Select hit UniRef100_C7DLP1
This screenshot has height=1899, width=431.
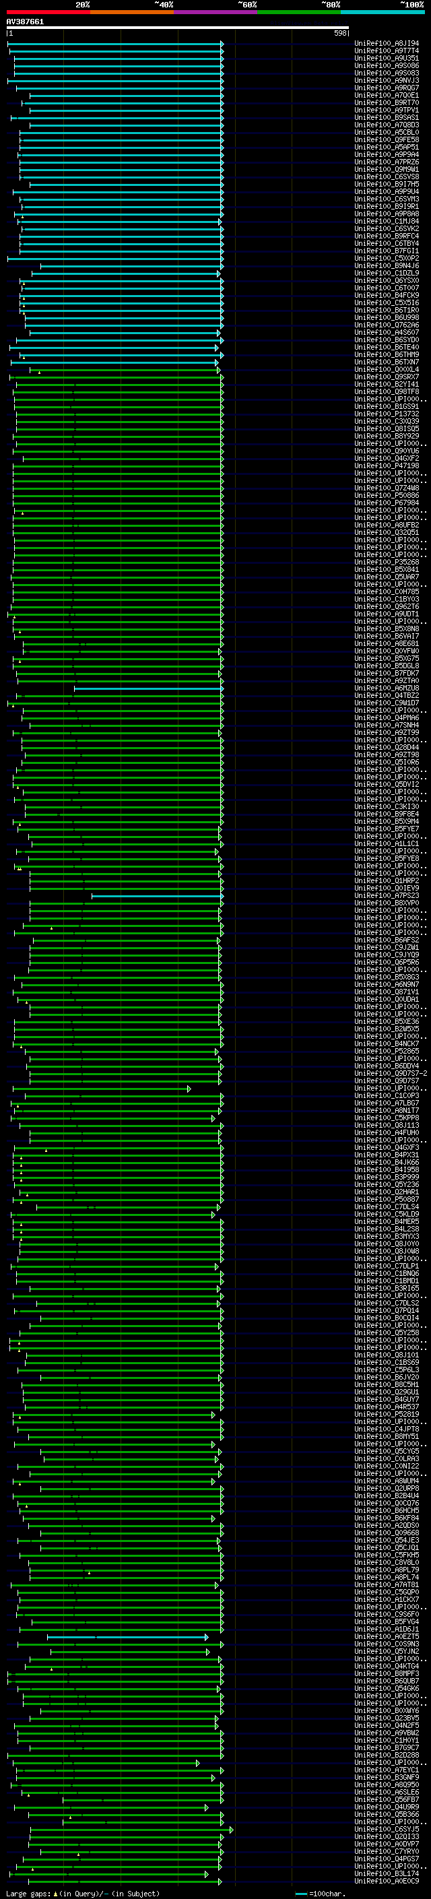[387, 1266]
